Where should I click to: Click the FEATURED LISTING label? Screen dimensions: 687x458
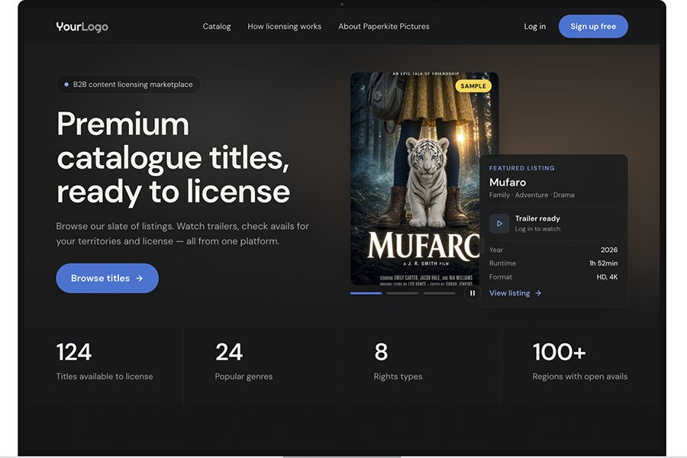522,168
